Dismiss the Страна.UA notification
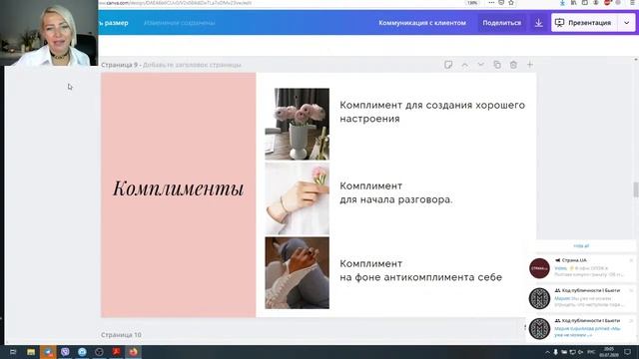The image size is (639, 359). pyautogui.click(x=631, y=260)
